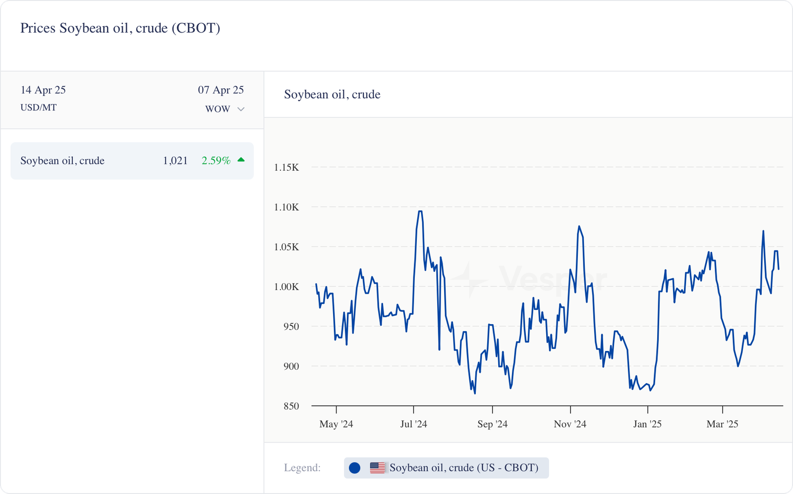Screen dimensions: 793x494
Task: Click the 2.59% weekly change value
Action: 216,161
